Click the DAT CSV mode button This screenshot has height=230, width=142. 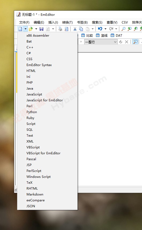pos(116,36)
